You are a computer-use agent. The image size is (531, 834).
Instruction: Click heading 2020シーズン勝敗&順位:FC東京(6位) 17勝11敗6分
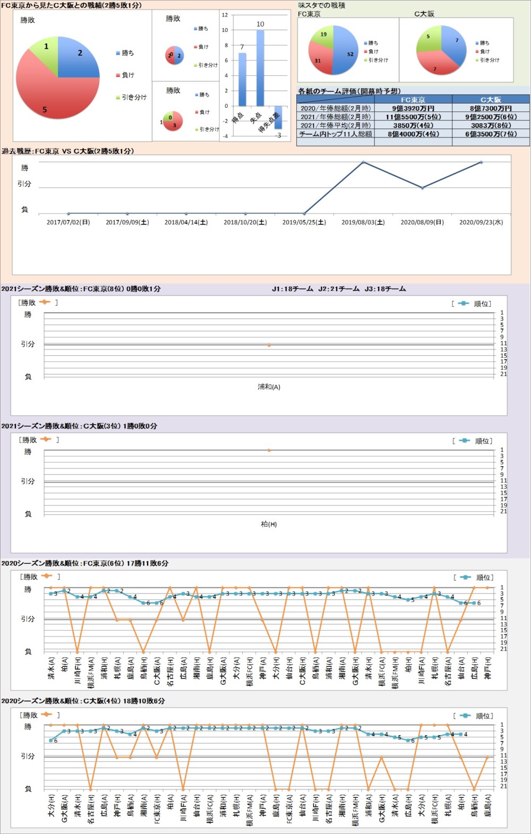84,563
